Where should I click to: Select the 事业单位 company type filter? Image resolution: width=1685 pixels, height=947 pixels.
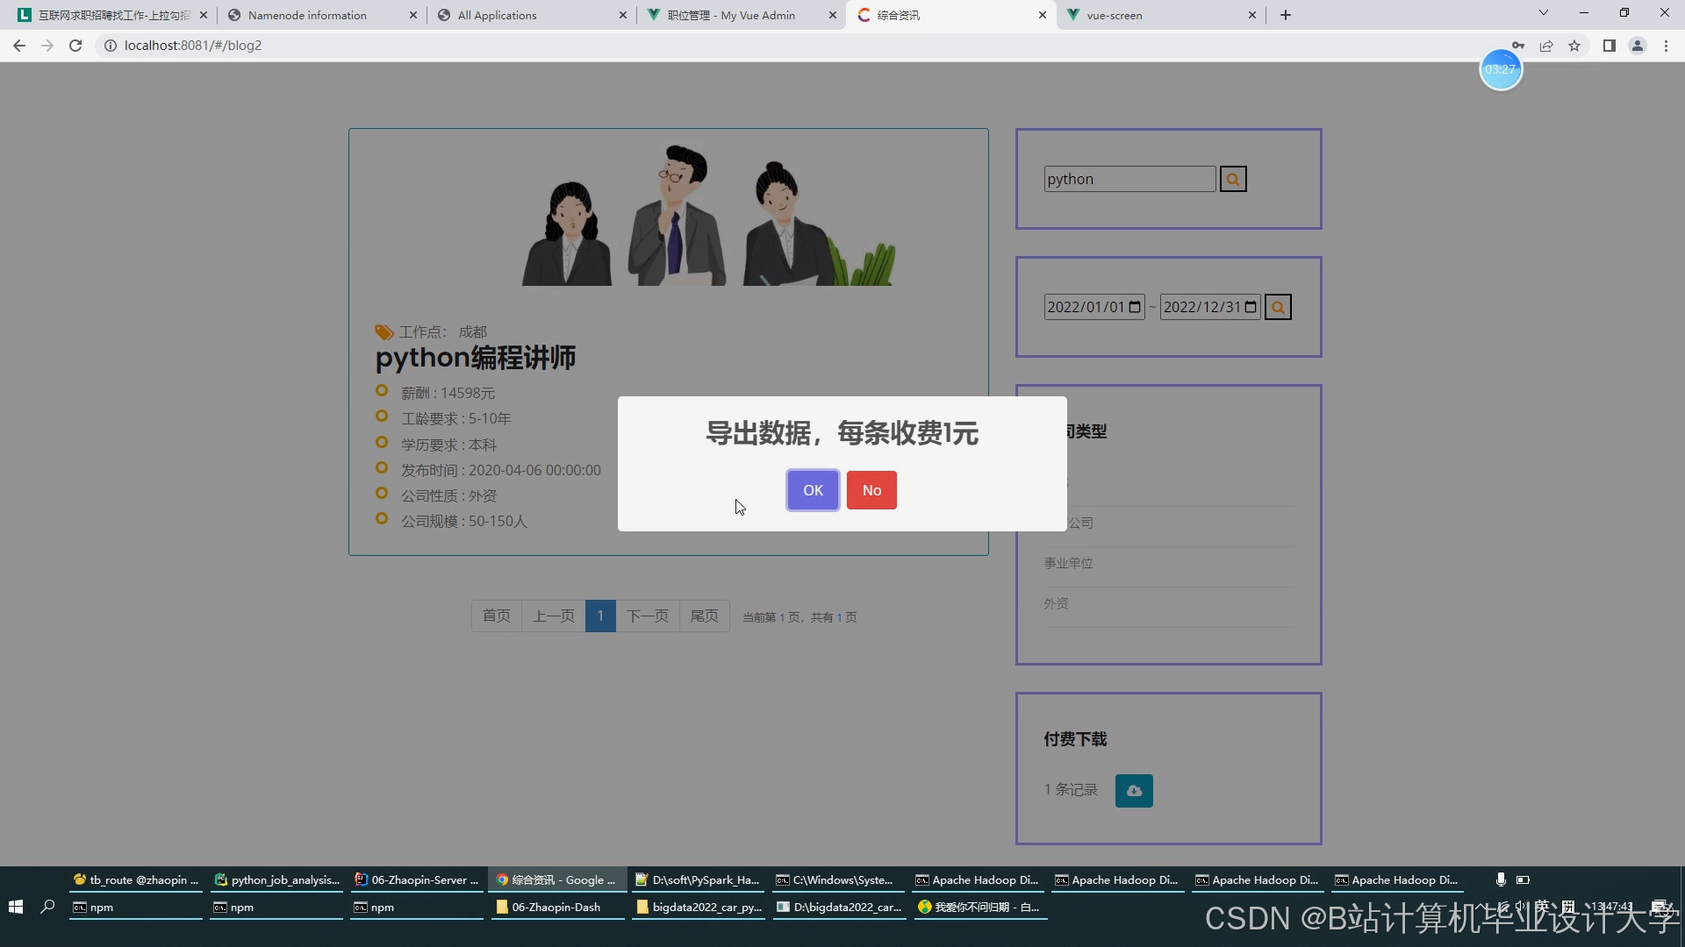click(1068, 563)
